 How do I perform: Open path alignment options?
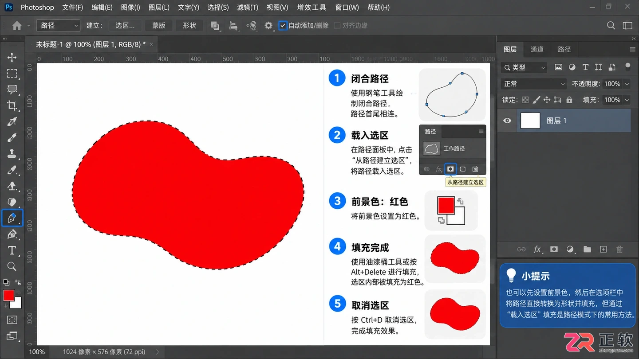click(x=233, y=26)
